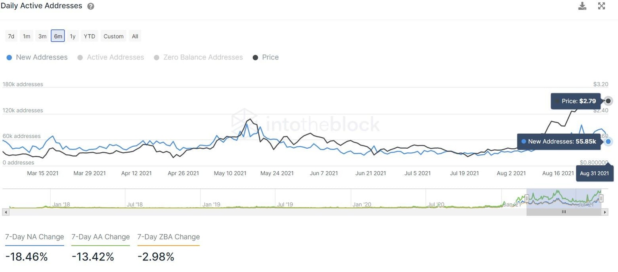Click the navigator center grip handle
The width and height of the screenshot is (618, 272).
pos(564,212)
